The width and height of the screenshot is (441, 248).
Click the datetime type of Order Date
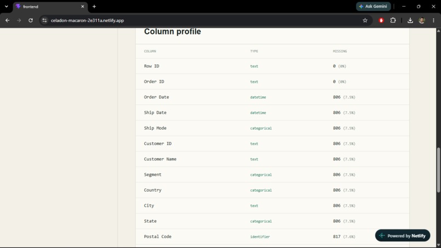click(258, 97)
